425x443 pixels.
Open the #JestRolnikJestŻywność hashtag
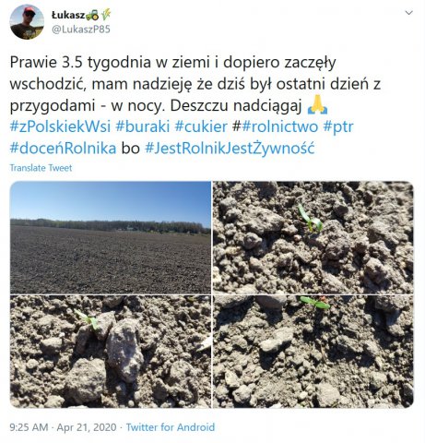pos(230,149)
